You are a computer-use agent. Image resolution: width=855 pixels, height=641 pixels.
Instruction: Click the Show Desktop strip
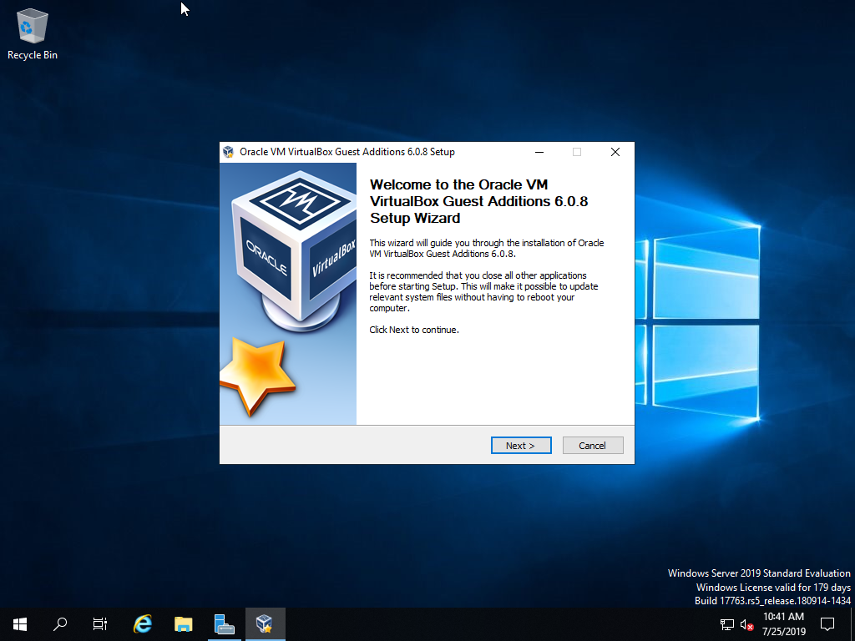pos(852,624)
